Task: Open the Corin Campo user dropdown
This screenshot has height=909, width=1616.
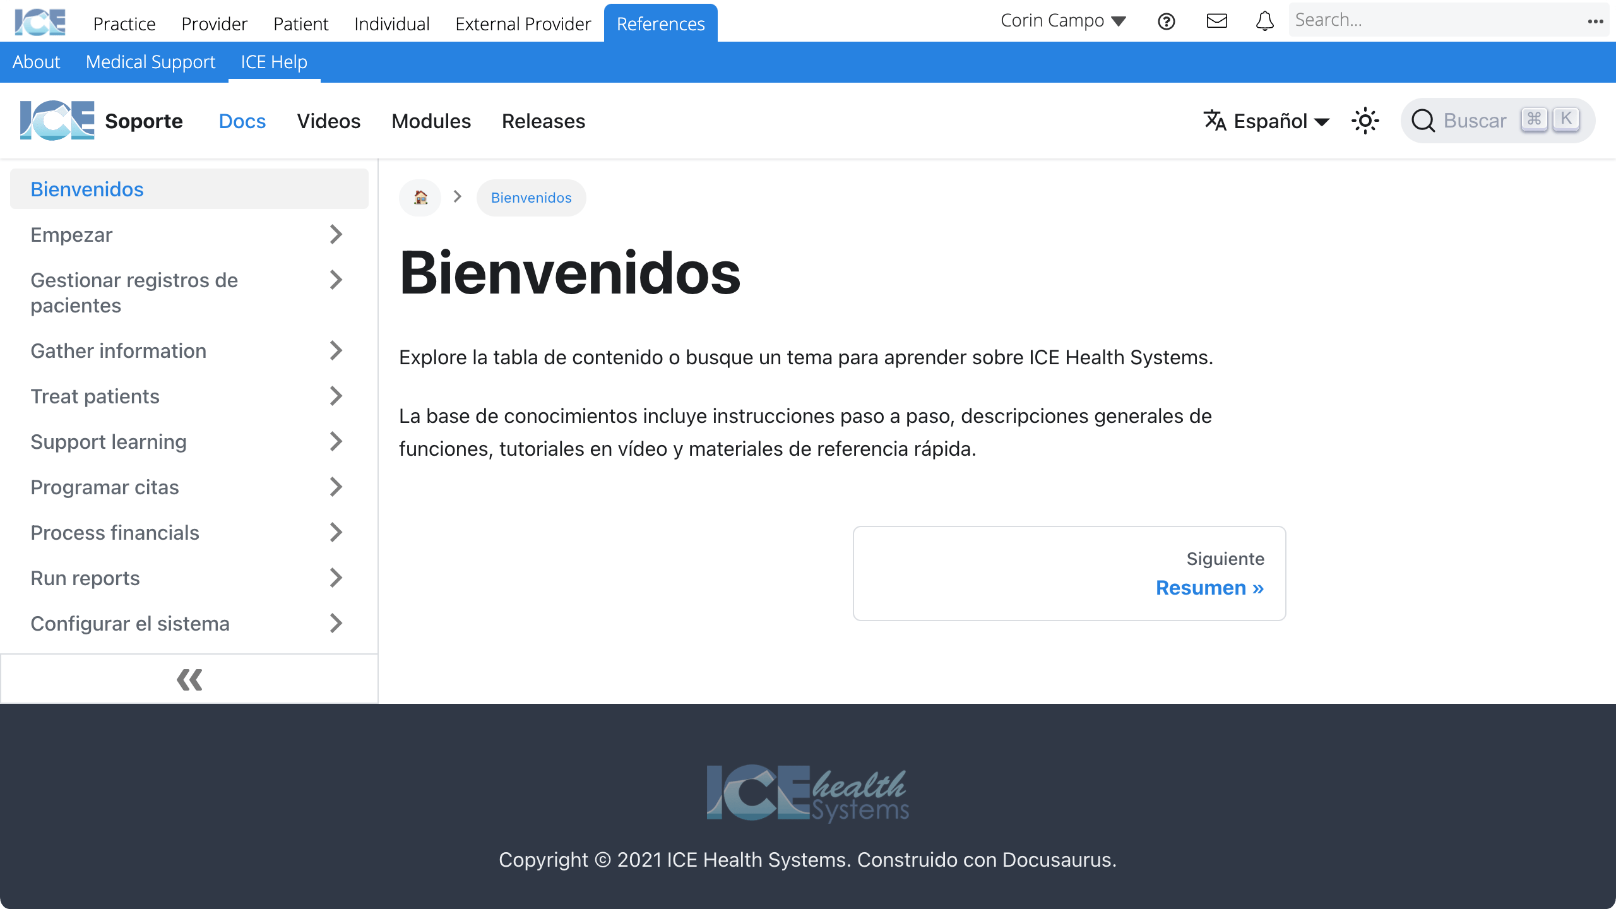Action: [x=1063, y=21]
